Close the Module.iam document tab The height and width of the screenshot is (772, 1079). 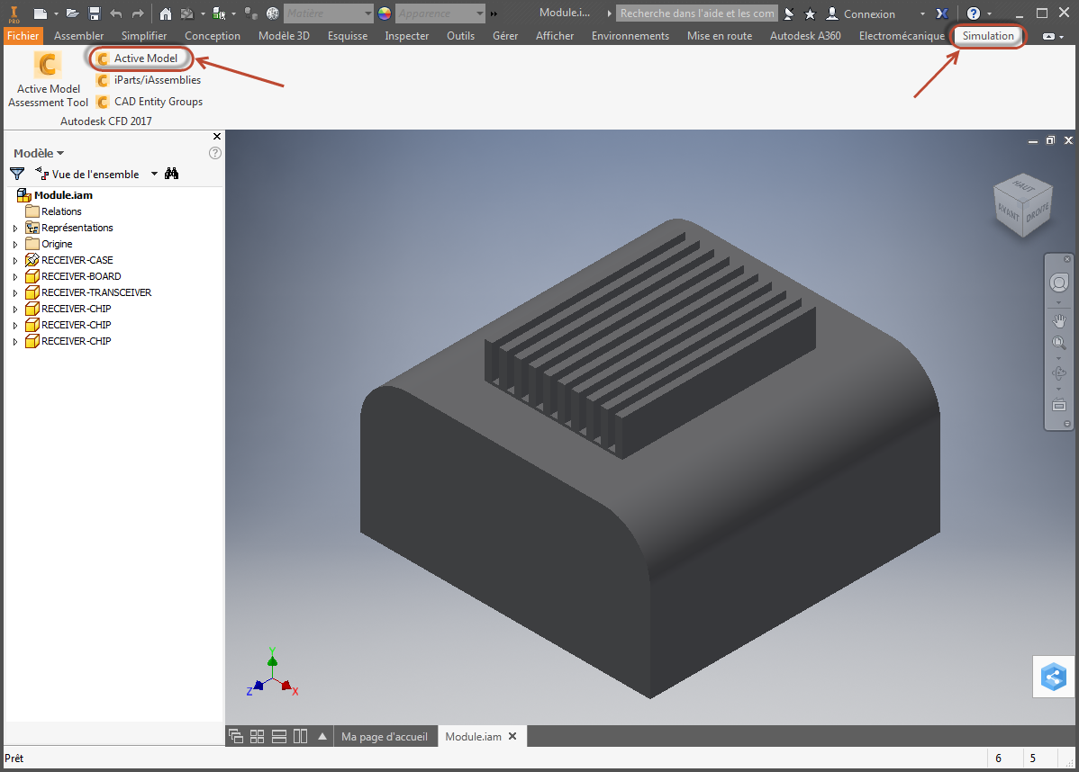tap(512, 736)
